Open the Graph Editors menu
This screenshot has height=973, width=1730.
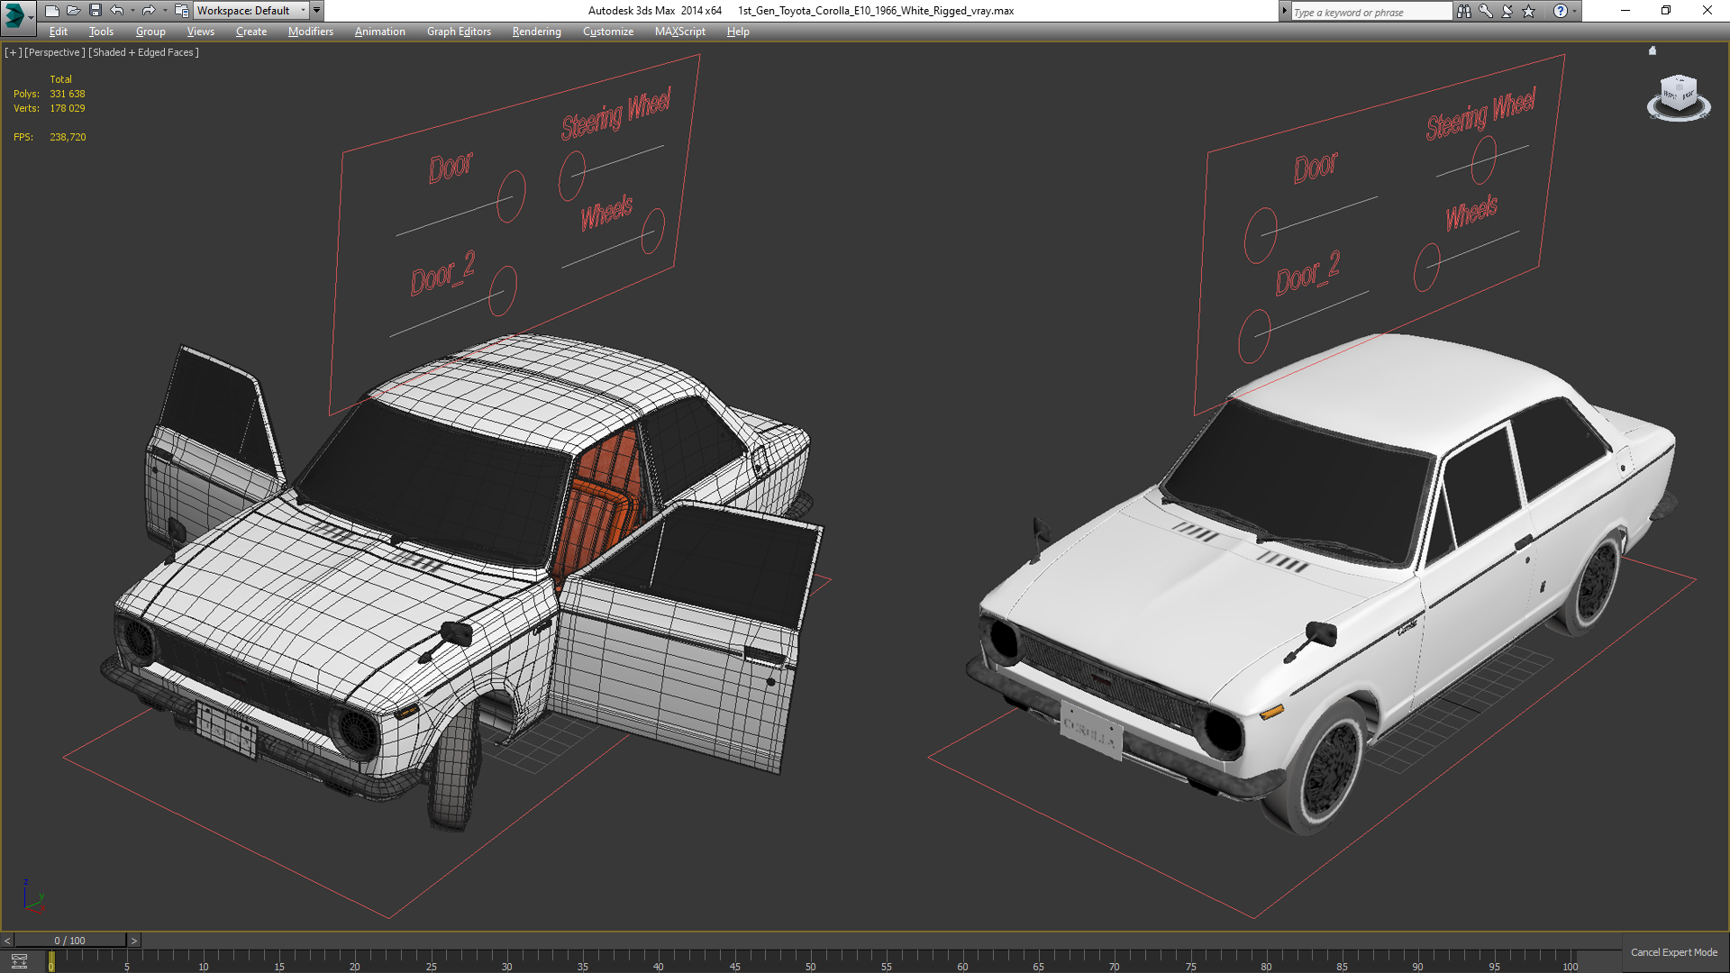(459, 32)
